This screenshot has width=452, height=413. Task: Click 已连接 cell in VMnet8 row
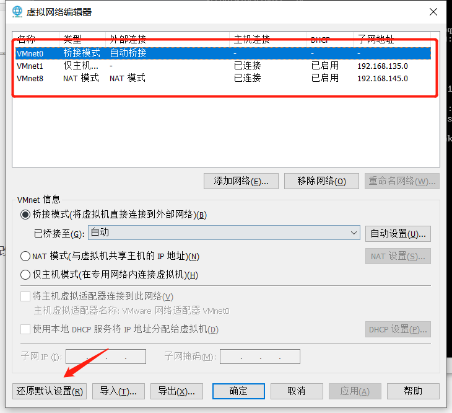click(x=247, y=78)
